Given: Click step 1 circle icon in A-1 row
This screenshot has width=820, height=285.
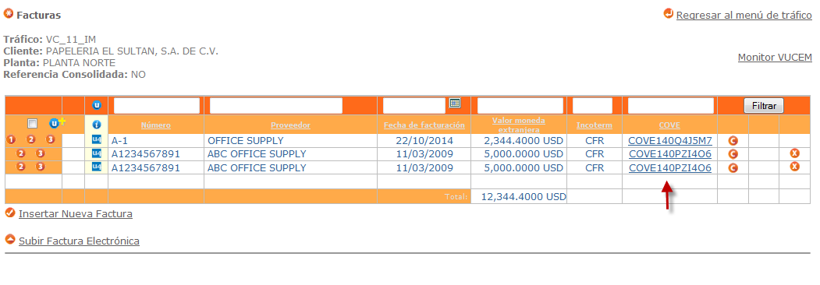Looking at the screenshot, I should 11,140.
